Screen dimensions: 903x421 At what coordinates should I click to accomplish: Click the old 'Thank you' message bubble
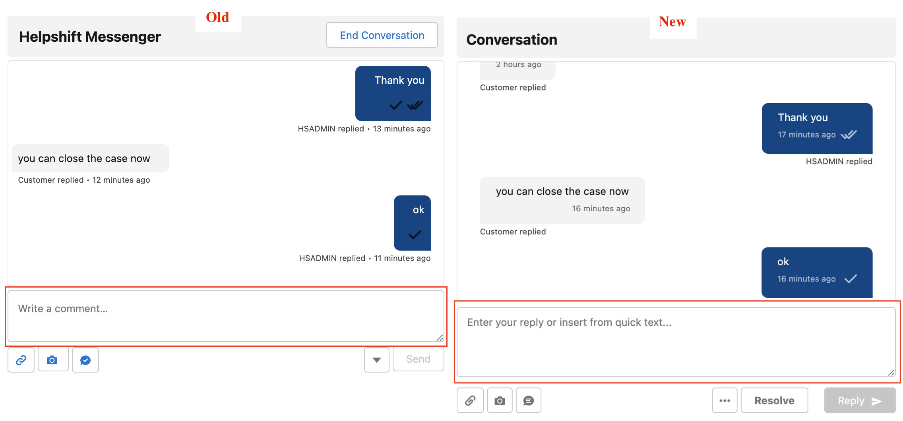[x=393, y=93]
